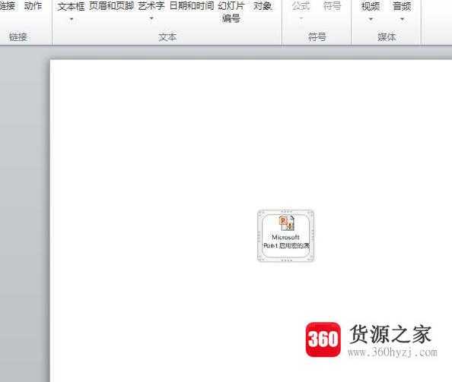The height and width of the screenshot is (382, 452).
Task: Click 页眉和页脚 header and footer
Action: pyautogui.click(x=111, y=6)
